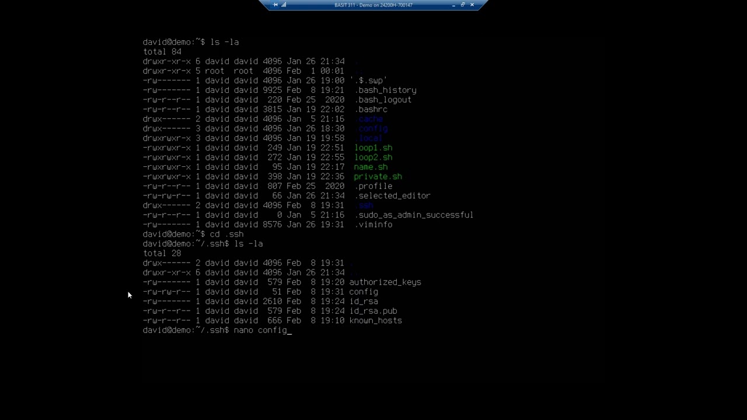Click the .profile file name
Viewport: 747px width, 420px height.
coord(373,186)
